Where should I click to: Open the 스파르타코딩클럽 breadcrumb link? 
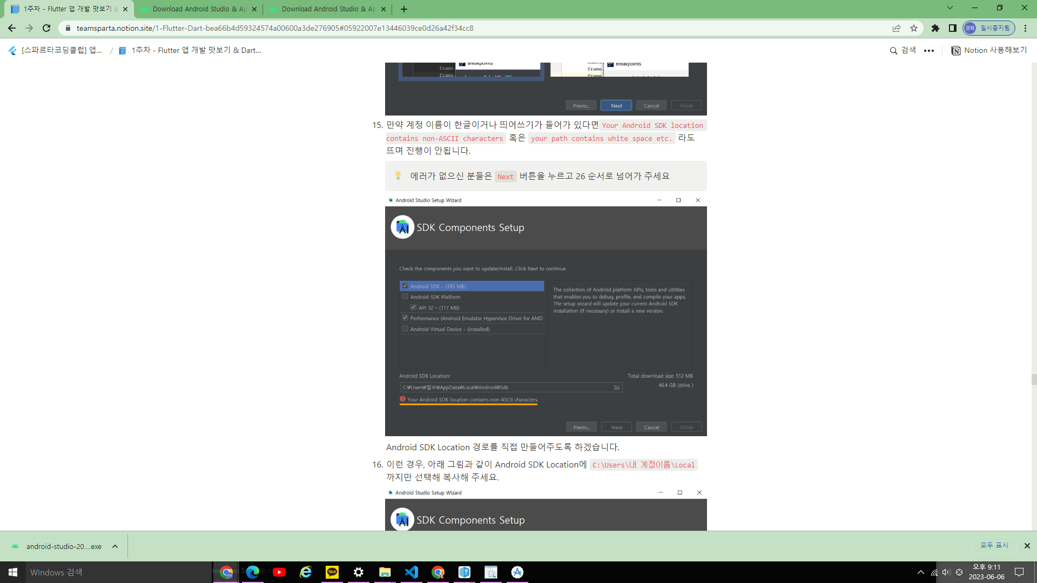tap(56, 50)
